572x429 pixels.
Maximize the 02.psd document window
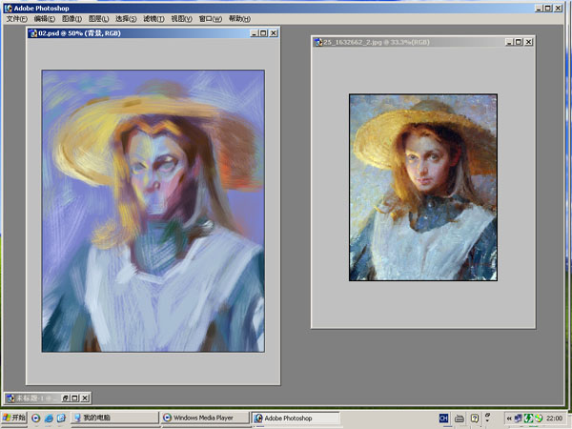(x=263, y=33)
